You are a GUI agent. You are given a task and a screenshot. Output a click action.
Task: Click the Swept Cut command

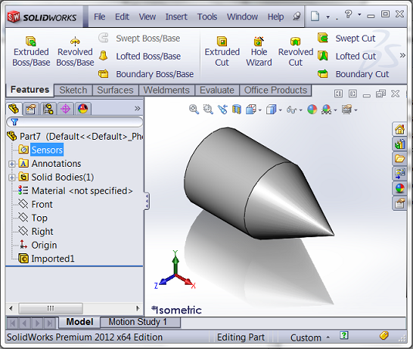point(347,38)
